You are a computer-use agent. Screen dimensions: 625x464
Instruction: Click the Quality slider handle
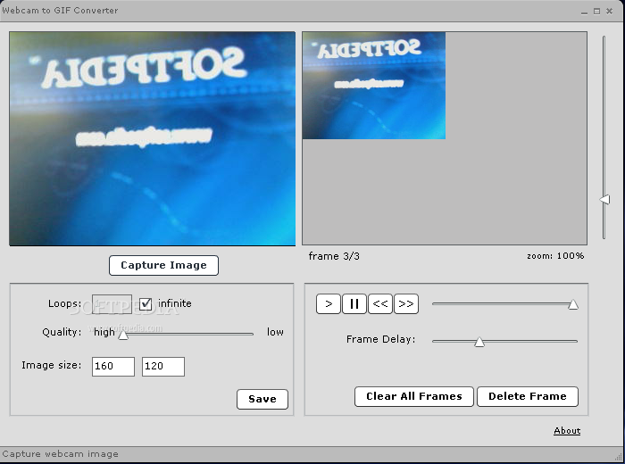(x=123, y=335)
